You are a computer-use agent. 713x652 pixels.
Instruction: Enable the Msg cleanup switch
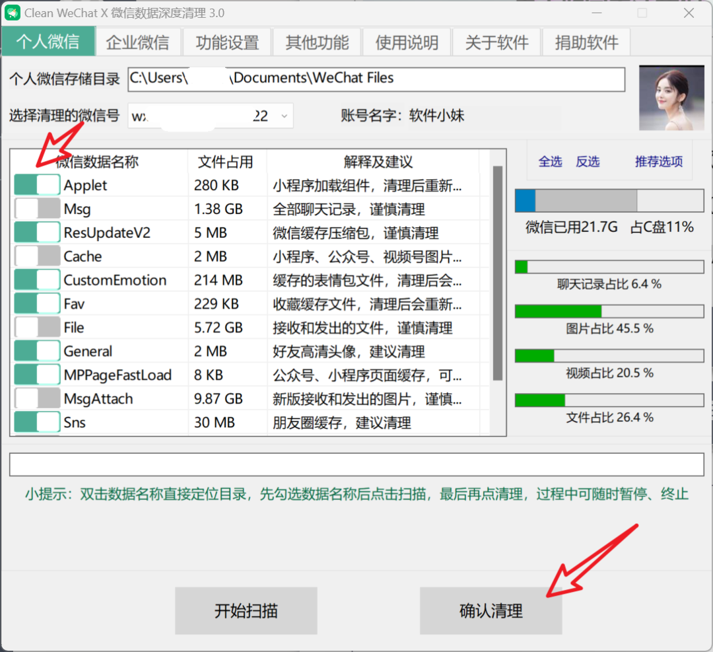[37, 208]
